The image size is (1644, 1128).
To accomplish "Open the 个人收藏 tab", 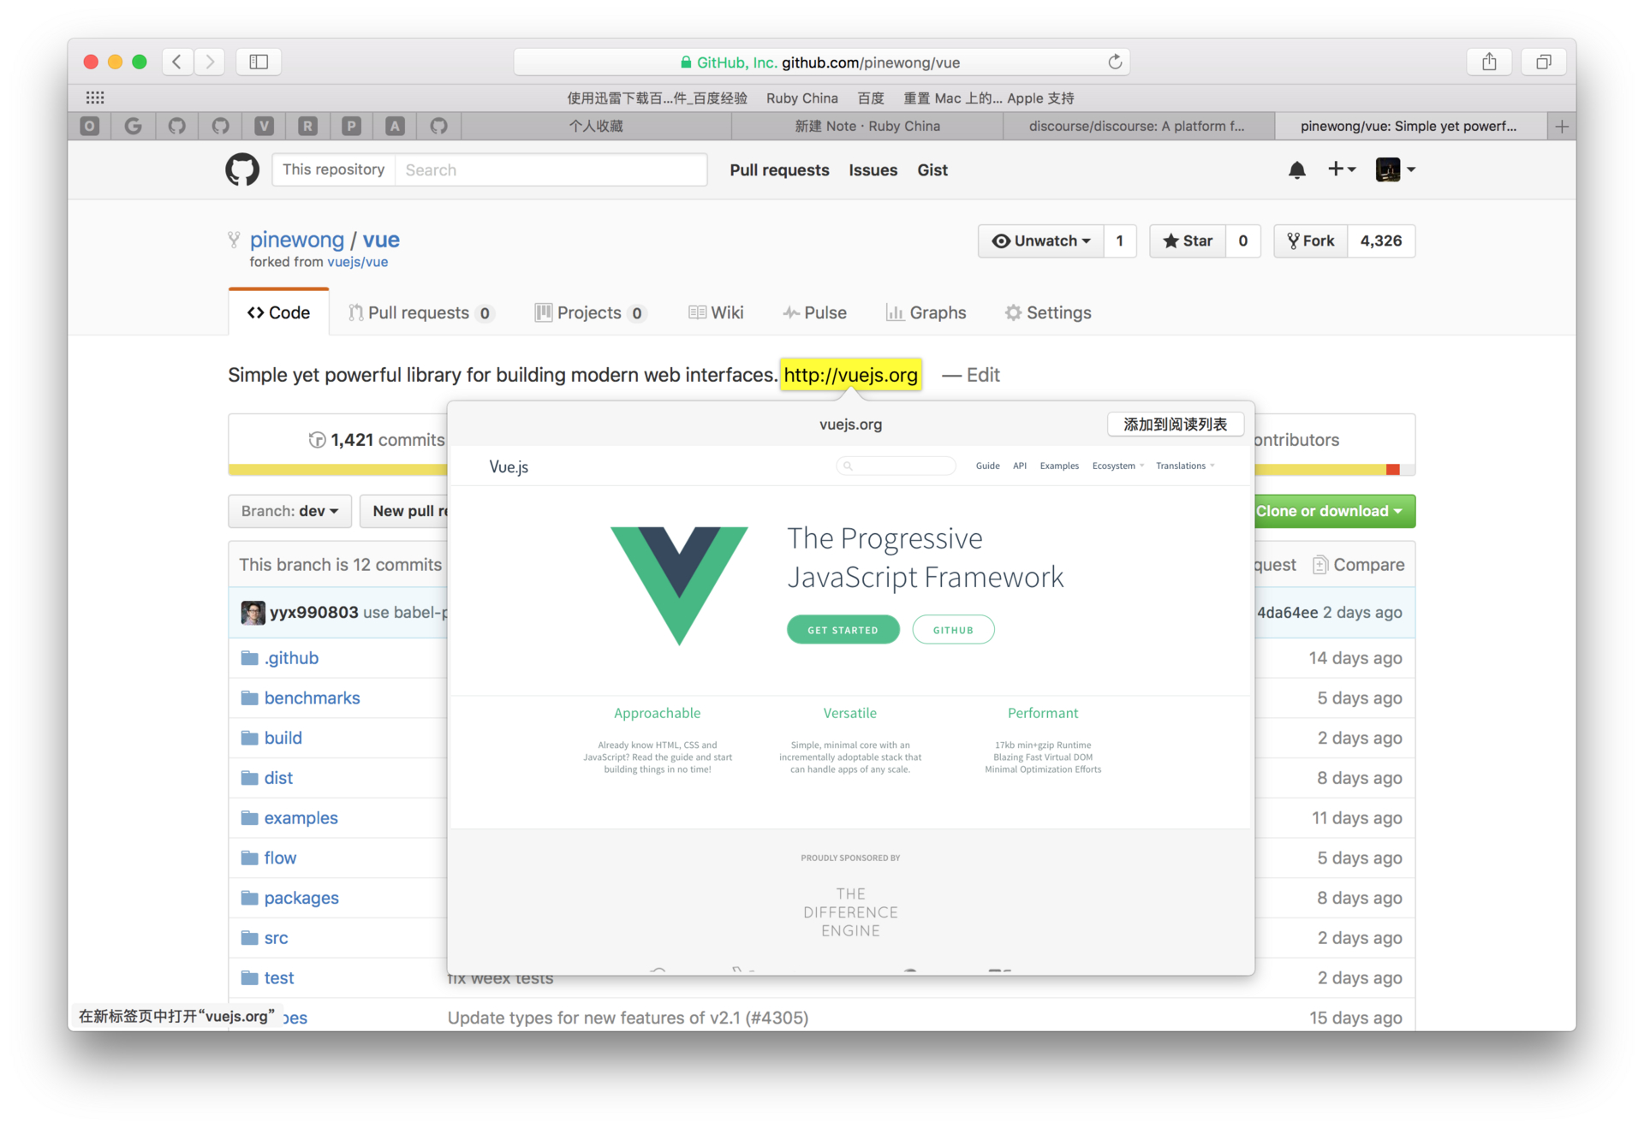I will click(x=597, y=126).
